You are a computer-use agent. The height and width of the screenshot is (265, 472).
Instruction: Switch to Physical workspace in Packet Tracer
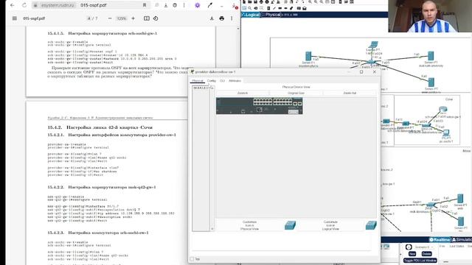(x=271, y=15)
